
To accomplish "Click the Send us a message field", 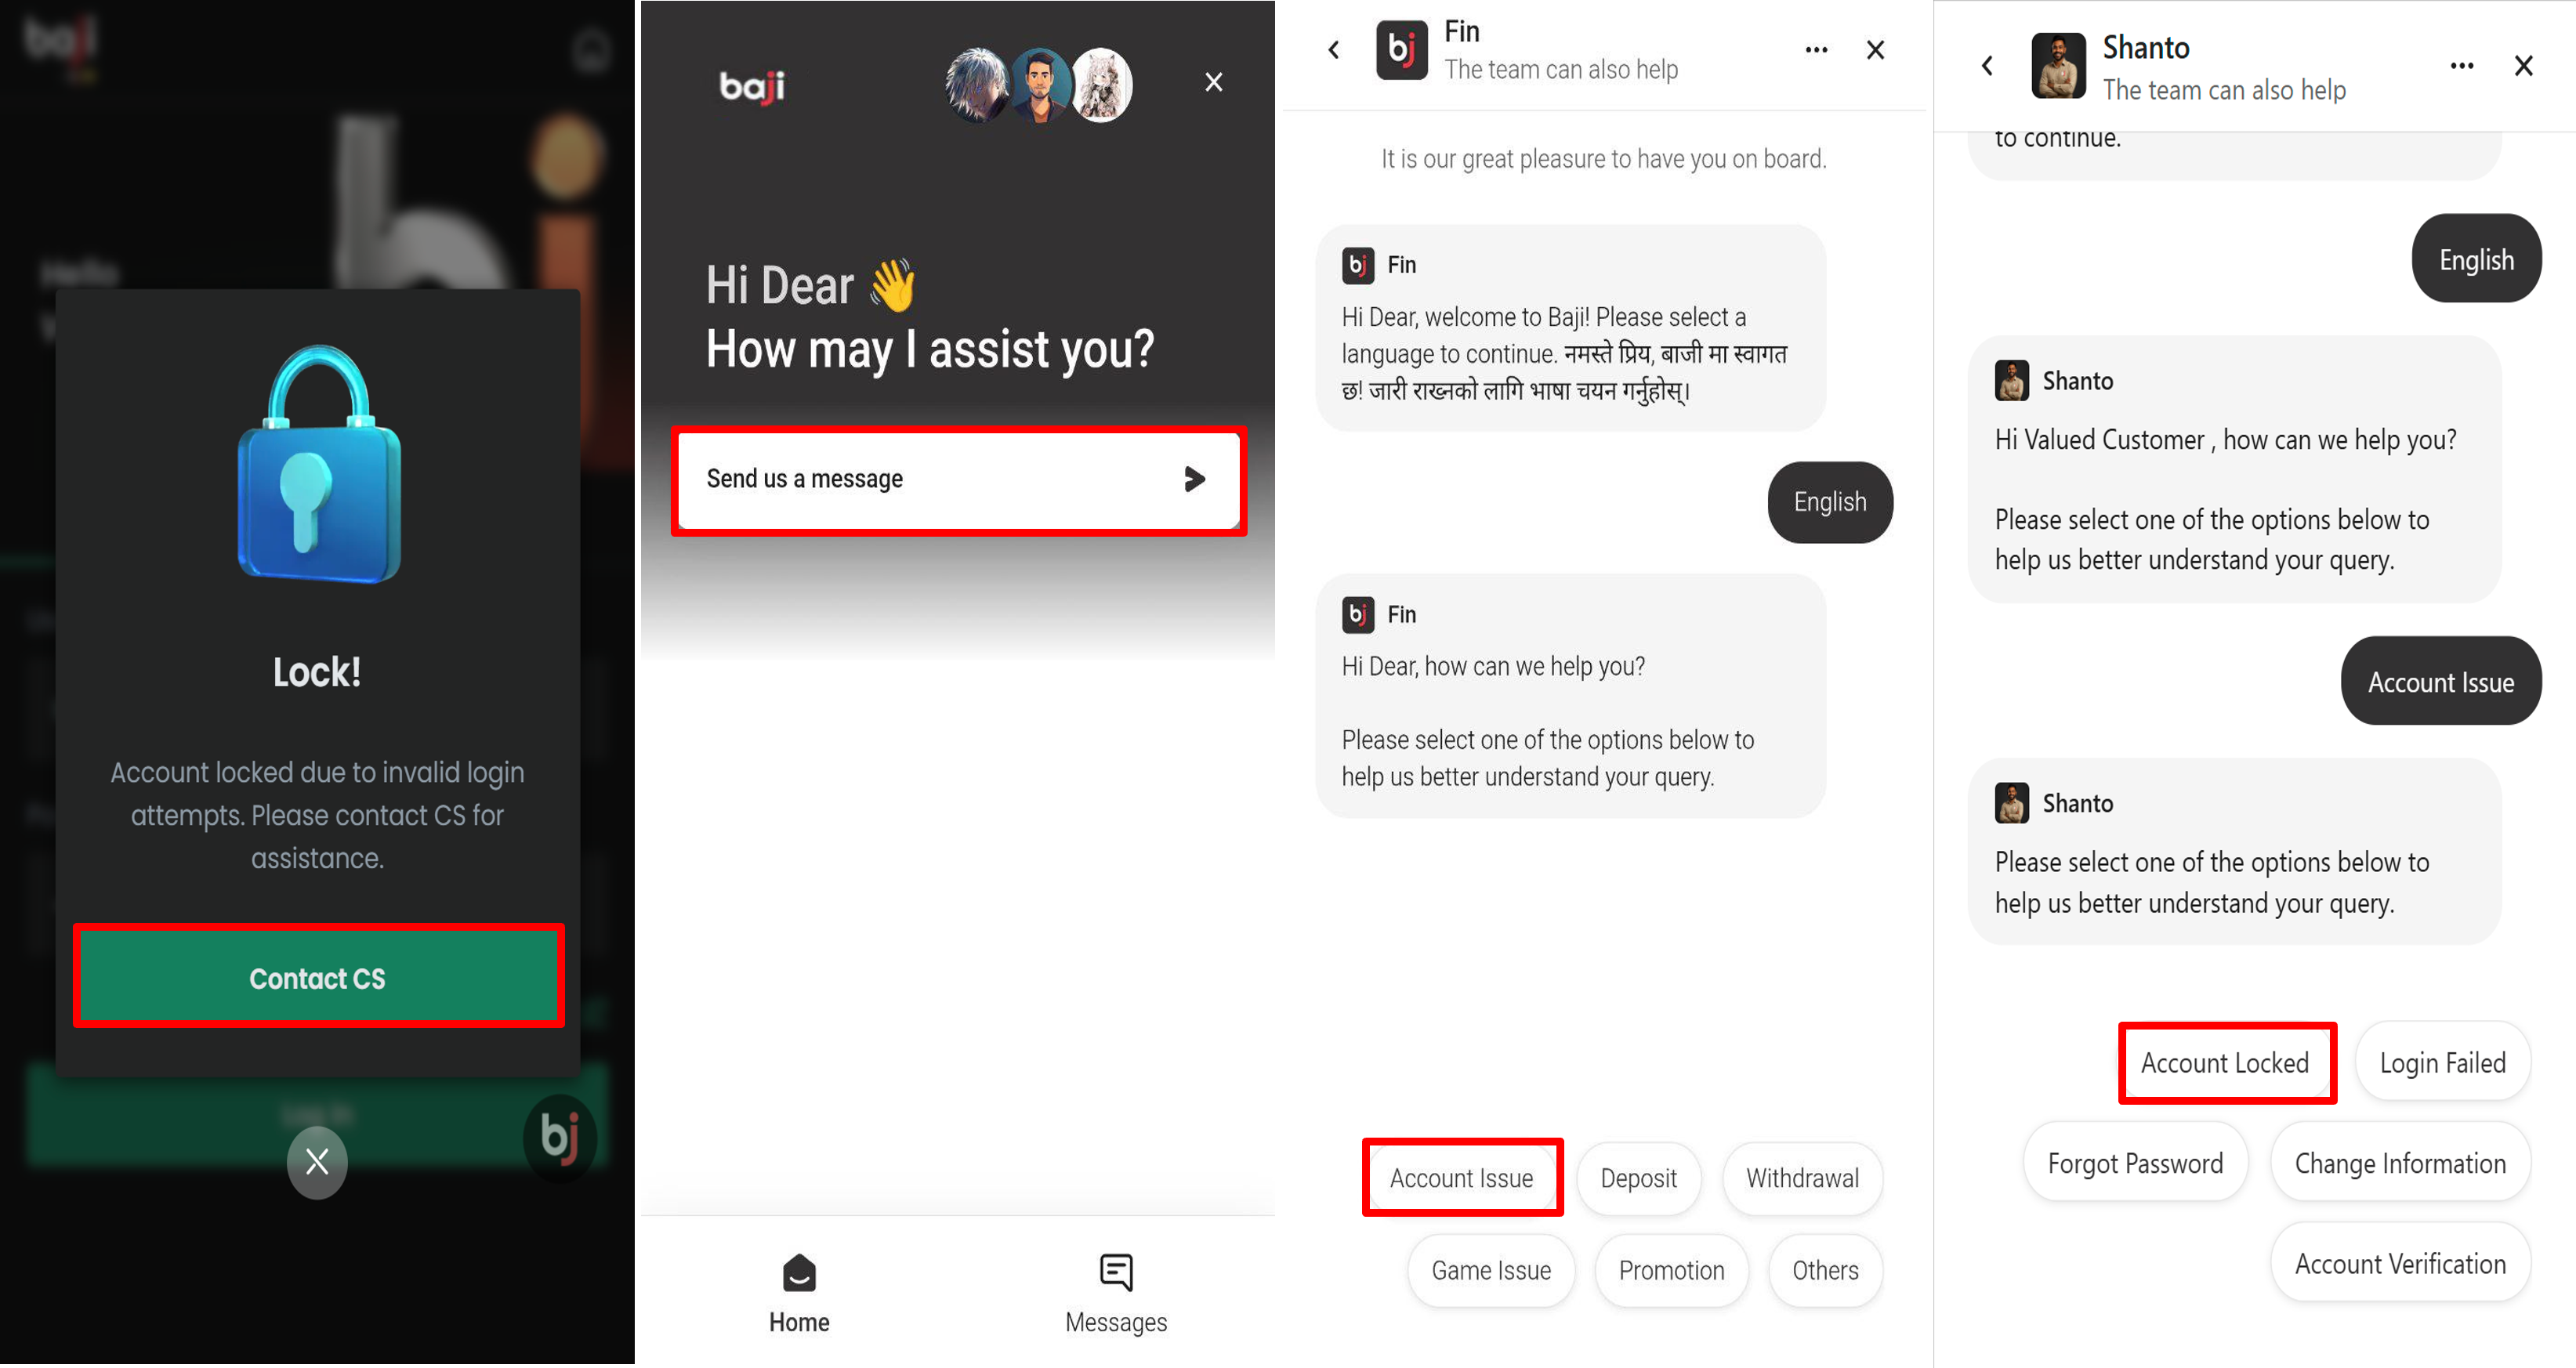I will (958, 479).
